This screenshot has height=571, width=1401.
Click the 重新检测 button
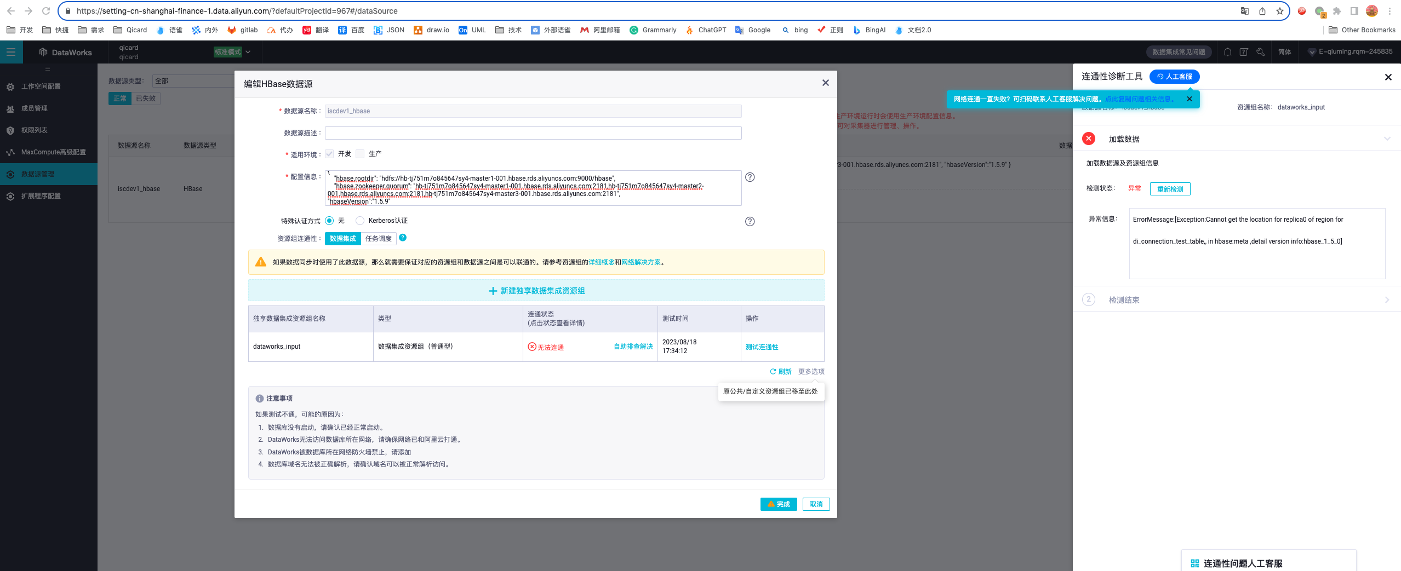tap(1170, 189)
